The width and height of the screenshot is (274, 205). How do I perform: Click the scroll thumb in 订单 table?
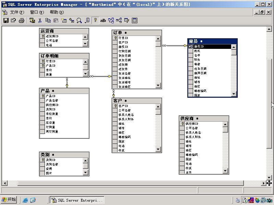point(158,44)
